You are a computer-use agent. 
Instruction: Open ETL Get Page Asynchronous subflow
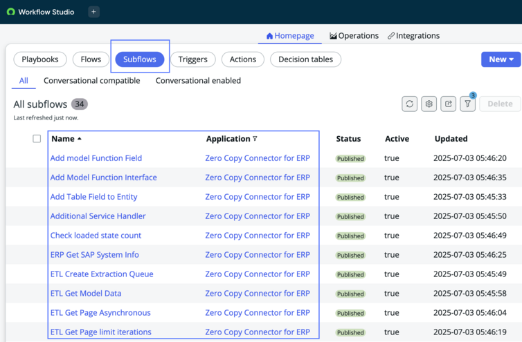click(100, 312)
